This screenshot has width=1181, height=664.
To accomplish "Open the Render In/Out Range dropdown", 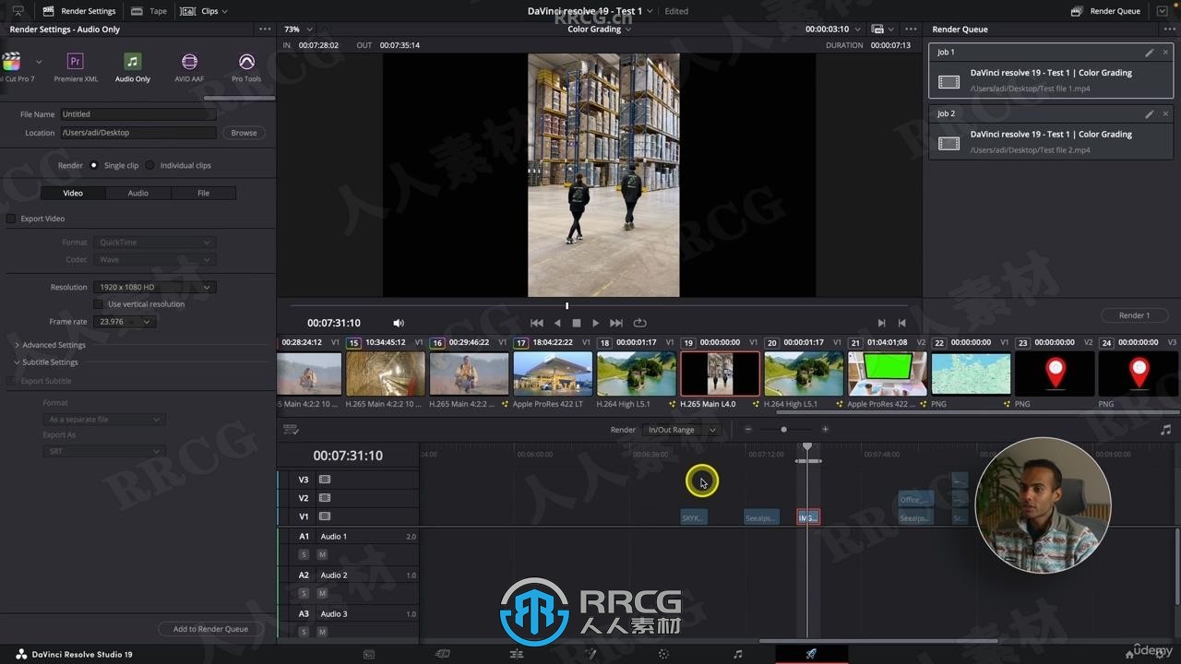I will [682, 430].
